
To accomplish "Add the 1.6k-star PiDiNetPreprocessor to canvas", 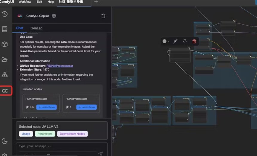I will (47, 107).
